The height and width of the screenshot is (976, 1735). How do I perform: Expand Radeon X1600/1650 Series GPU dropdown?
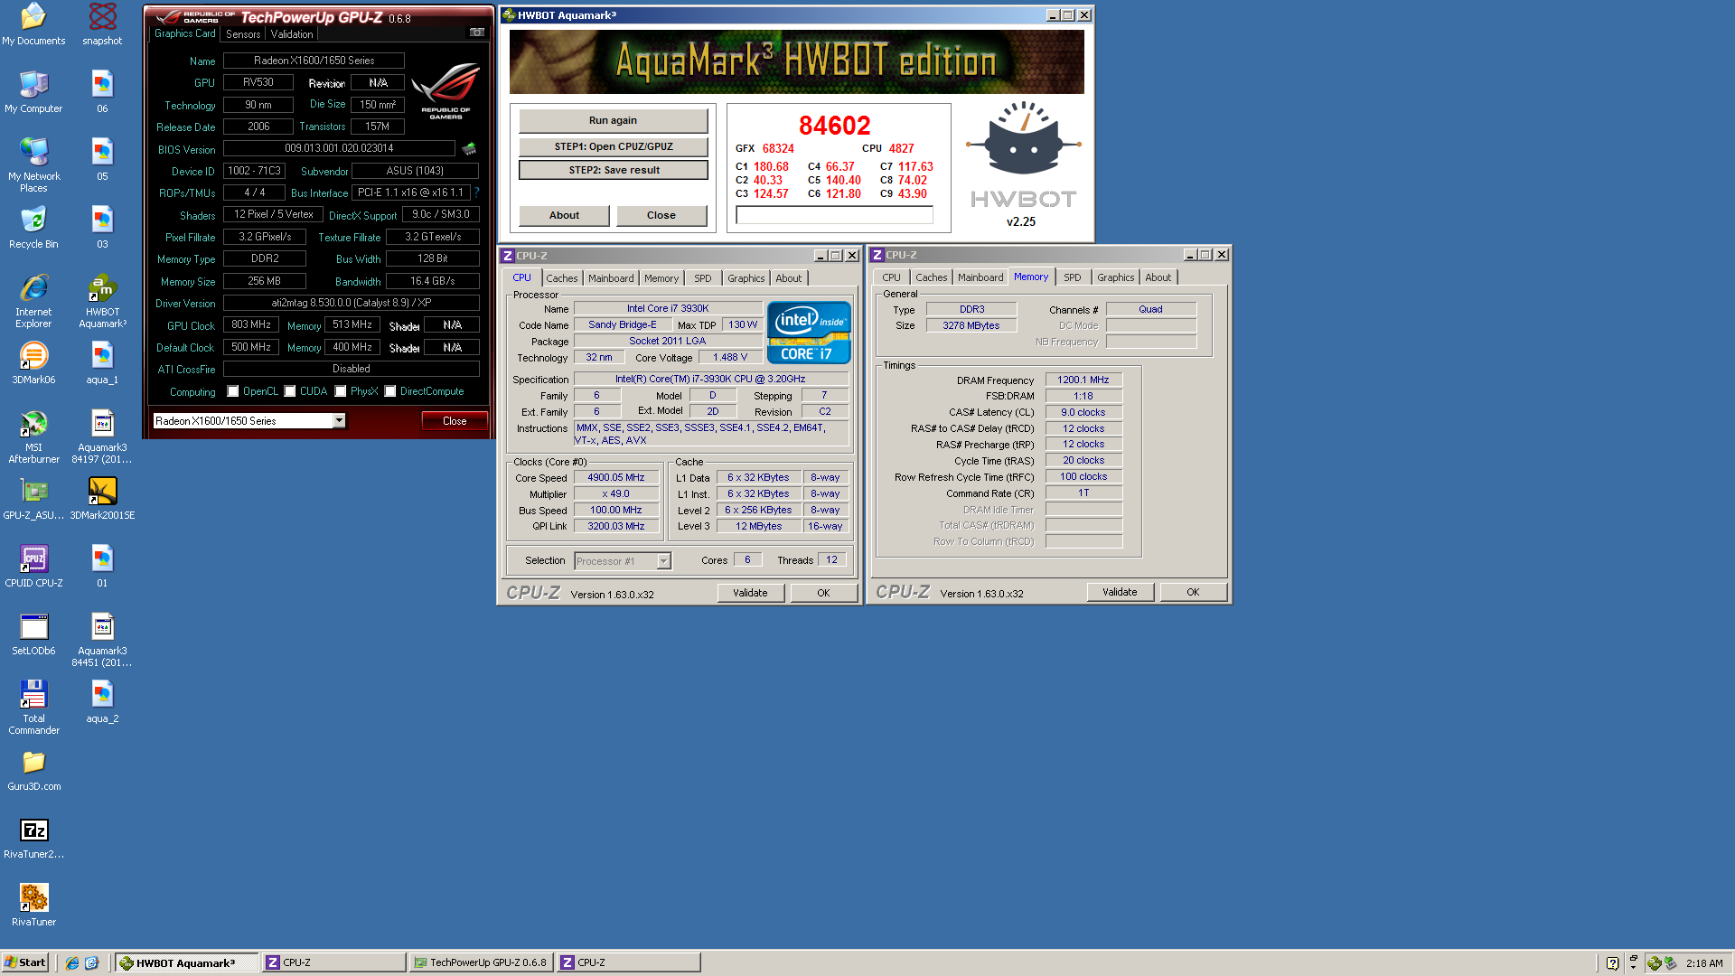tap(339, 420)
